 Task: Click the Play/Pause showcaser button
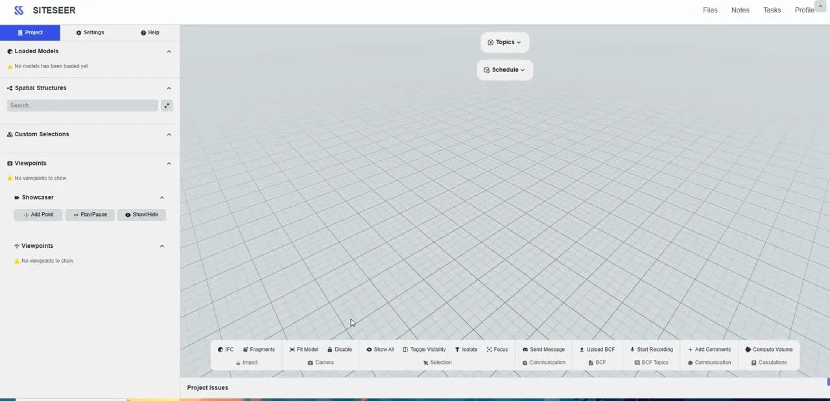[x=90, y=215]
